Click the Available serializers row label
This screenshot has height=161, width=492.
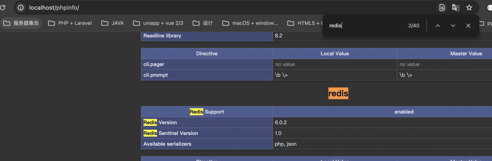(x=207, y=144)
